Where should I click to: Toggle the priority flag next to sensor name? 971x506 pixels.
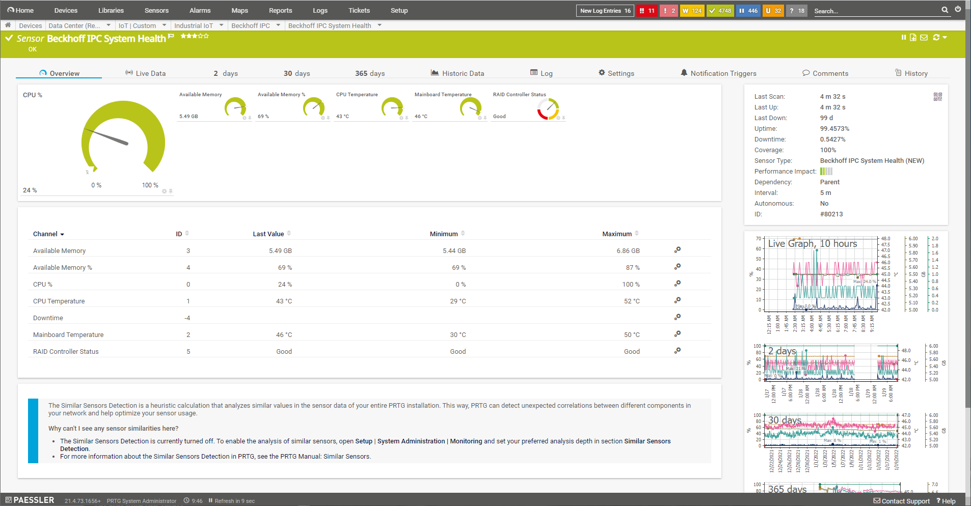click(x=171, y=36)
